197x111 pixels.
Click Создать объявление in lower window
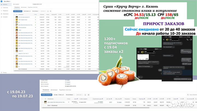coord(47,95)
